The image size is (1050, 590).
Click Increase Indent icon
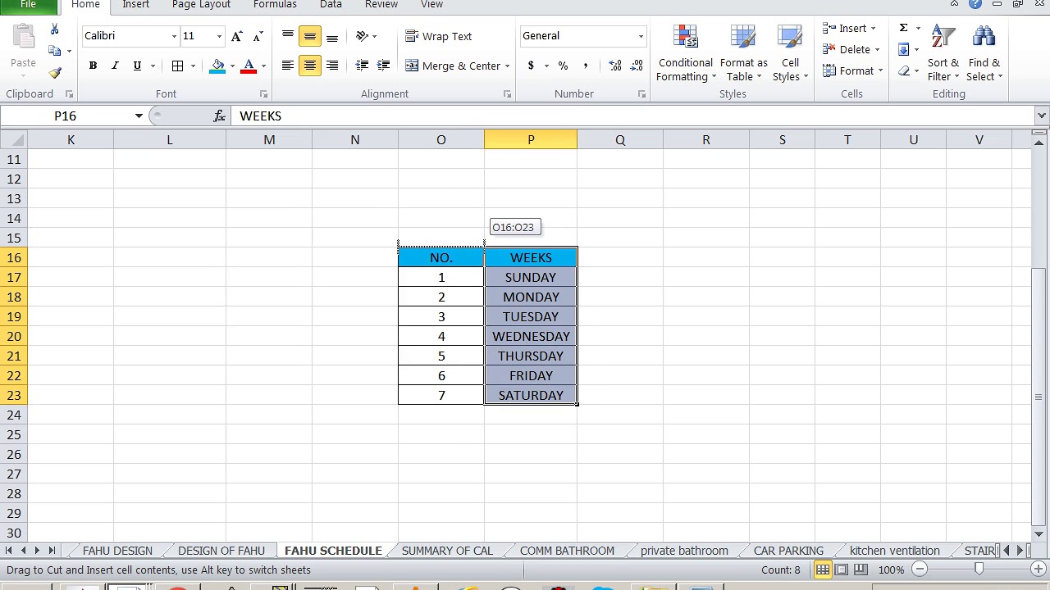point(383,66)
